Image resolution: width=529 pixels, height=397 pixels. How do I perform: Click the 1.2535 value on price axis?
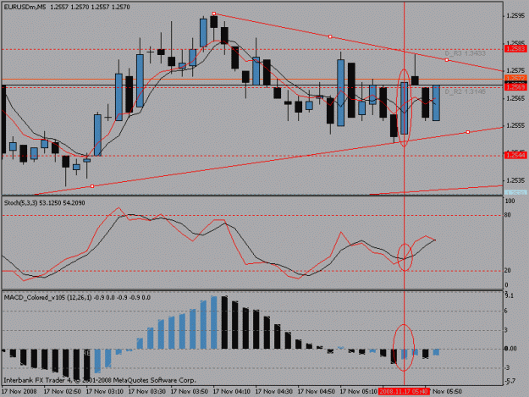(x=515, y=180)
